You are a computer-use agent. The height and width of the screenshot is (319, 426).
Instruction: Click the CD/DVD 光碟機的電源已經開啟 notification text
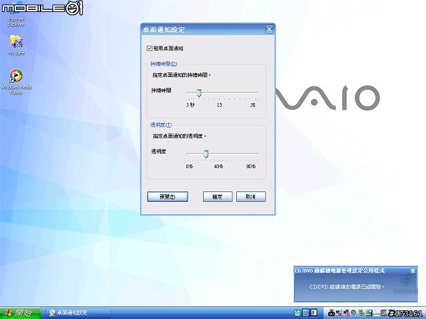pos(347,286)
